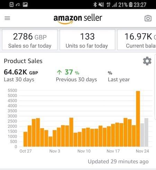The width and height of the screenshot is (156, 170).
Task: Tap the Nov 24 axis label
Action: pos(142,151)
